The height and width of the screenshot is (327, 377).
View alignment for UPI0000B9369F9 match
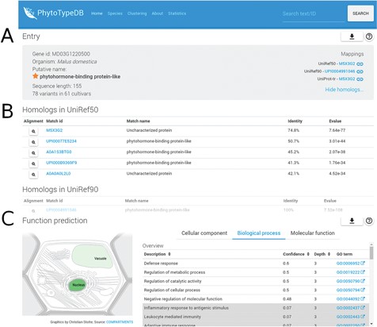pos(33,163)
